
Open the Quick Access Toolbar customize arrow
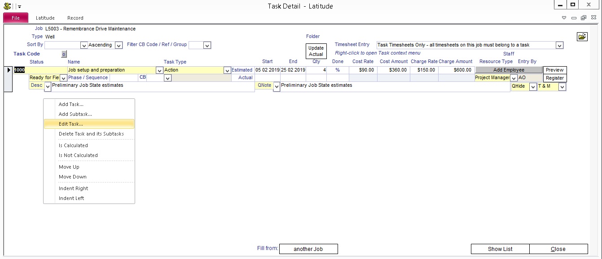tap(19, 7)
